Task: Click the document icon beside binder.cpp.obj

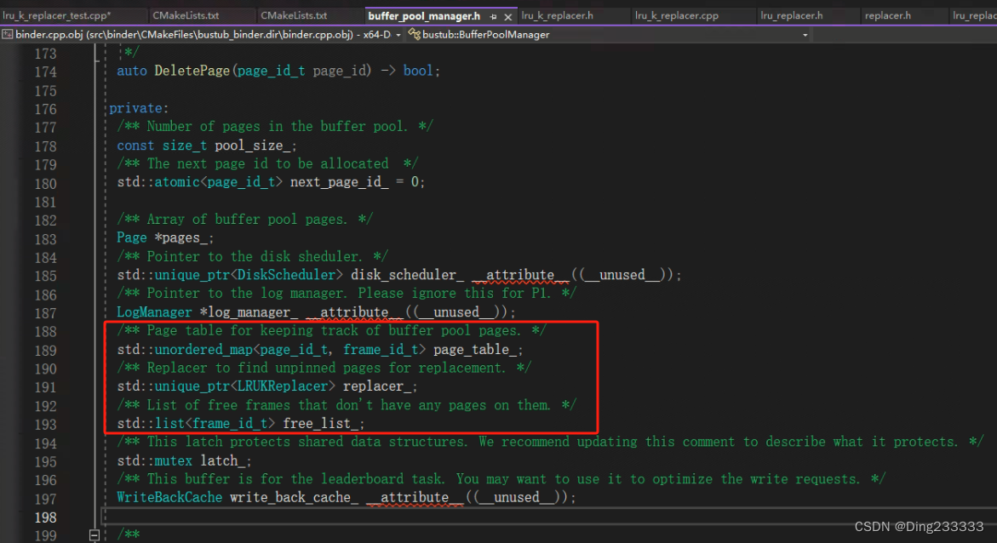Action: click(8, 34)
